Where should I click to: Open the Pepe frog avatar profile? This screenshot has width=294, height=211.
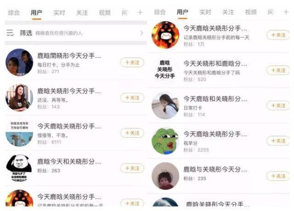[x=165, y=141]
